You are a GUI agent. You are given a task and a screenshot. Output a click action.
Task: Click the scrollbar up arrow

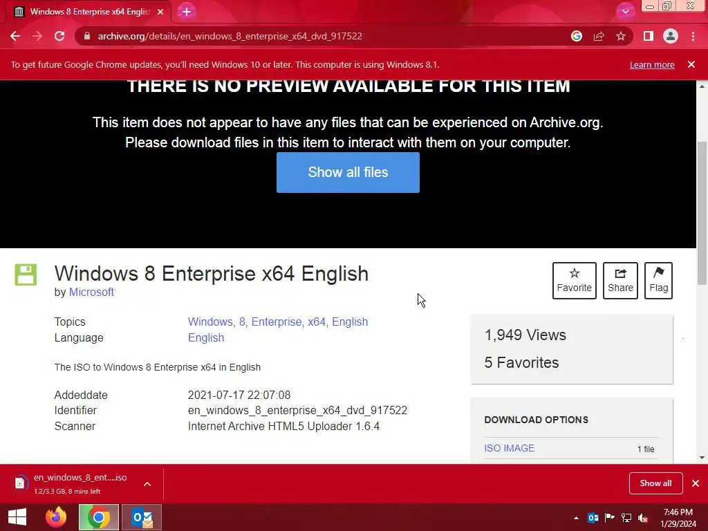pyautogui.click(x=702, y=86)
